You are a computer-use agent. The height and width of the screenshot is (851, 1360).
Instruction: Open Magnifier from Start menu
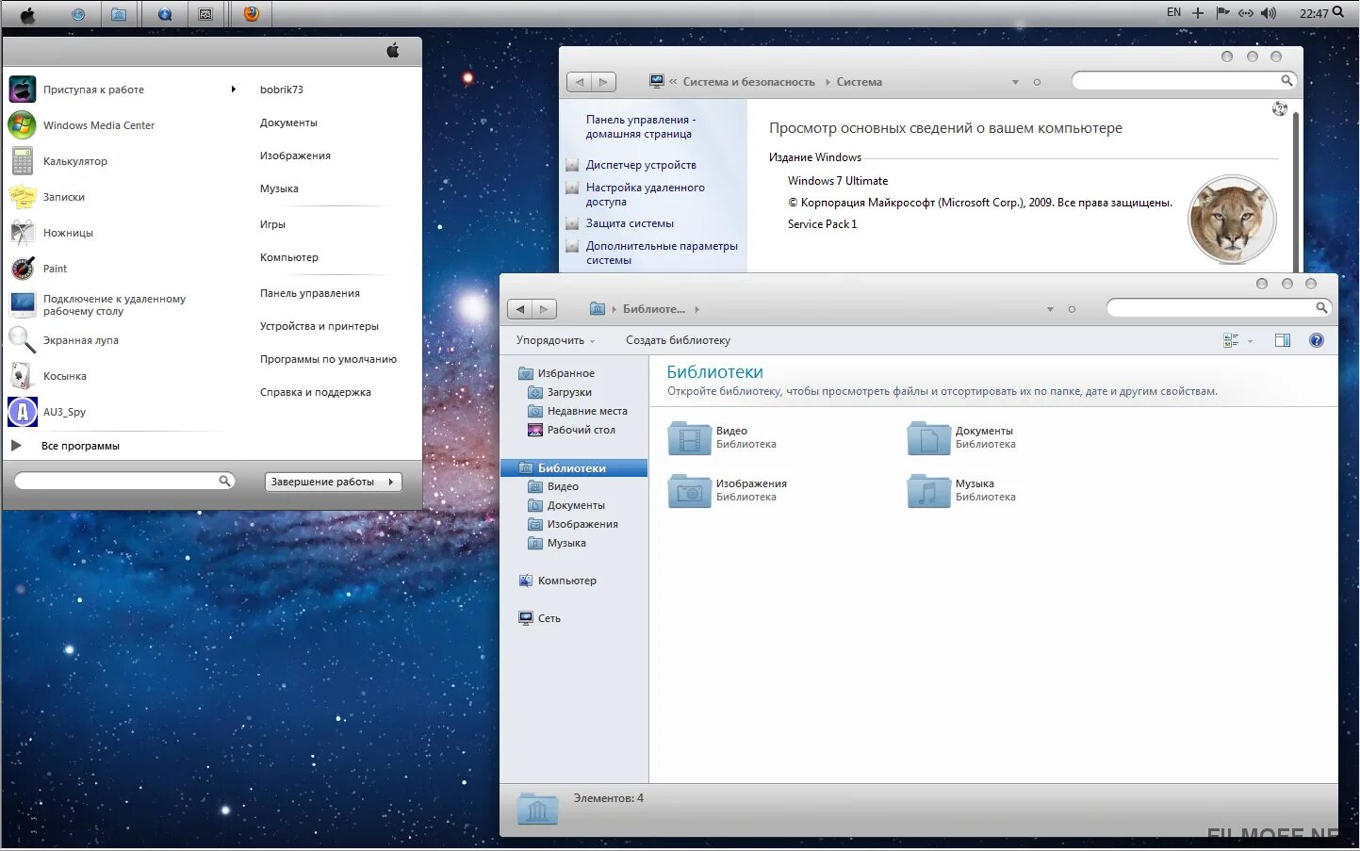pos(80,340)
